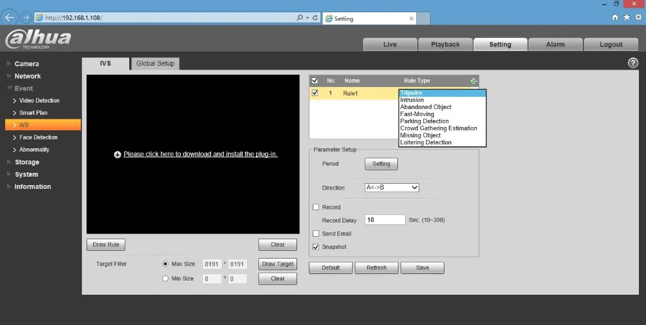Open the browser tools gear icon
646x325 pixels.
[x=638, y=17]
